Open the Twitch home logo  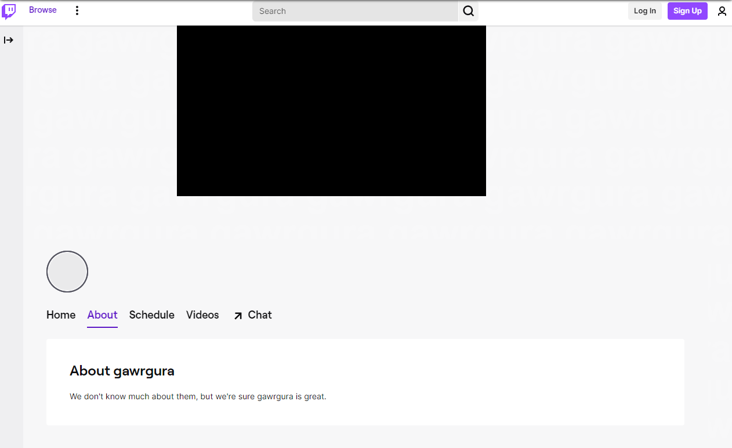click(9, 11)
